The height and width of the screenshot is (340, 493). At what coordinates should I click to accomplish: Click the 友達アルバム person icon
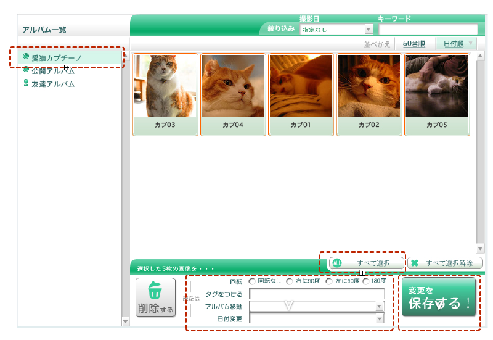[x=26, y=83]
